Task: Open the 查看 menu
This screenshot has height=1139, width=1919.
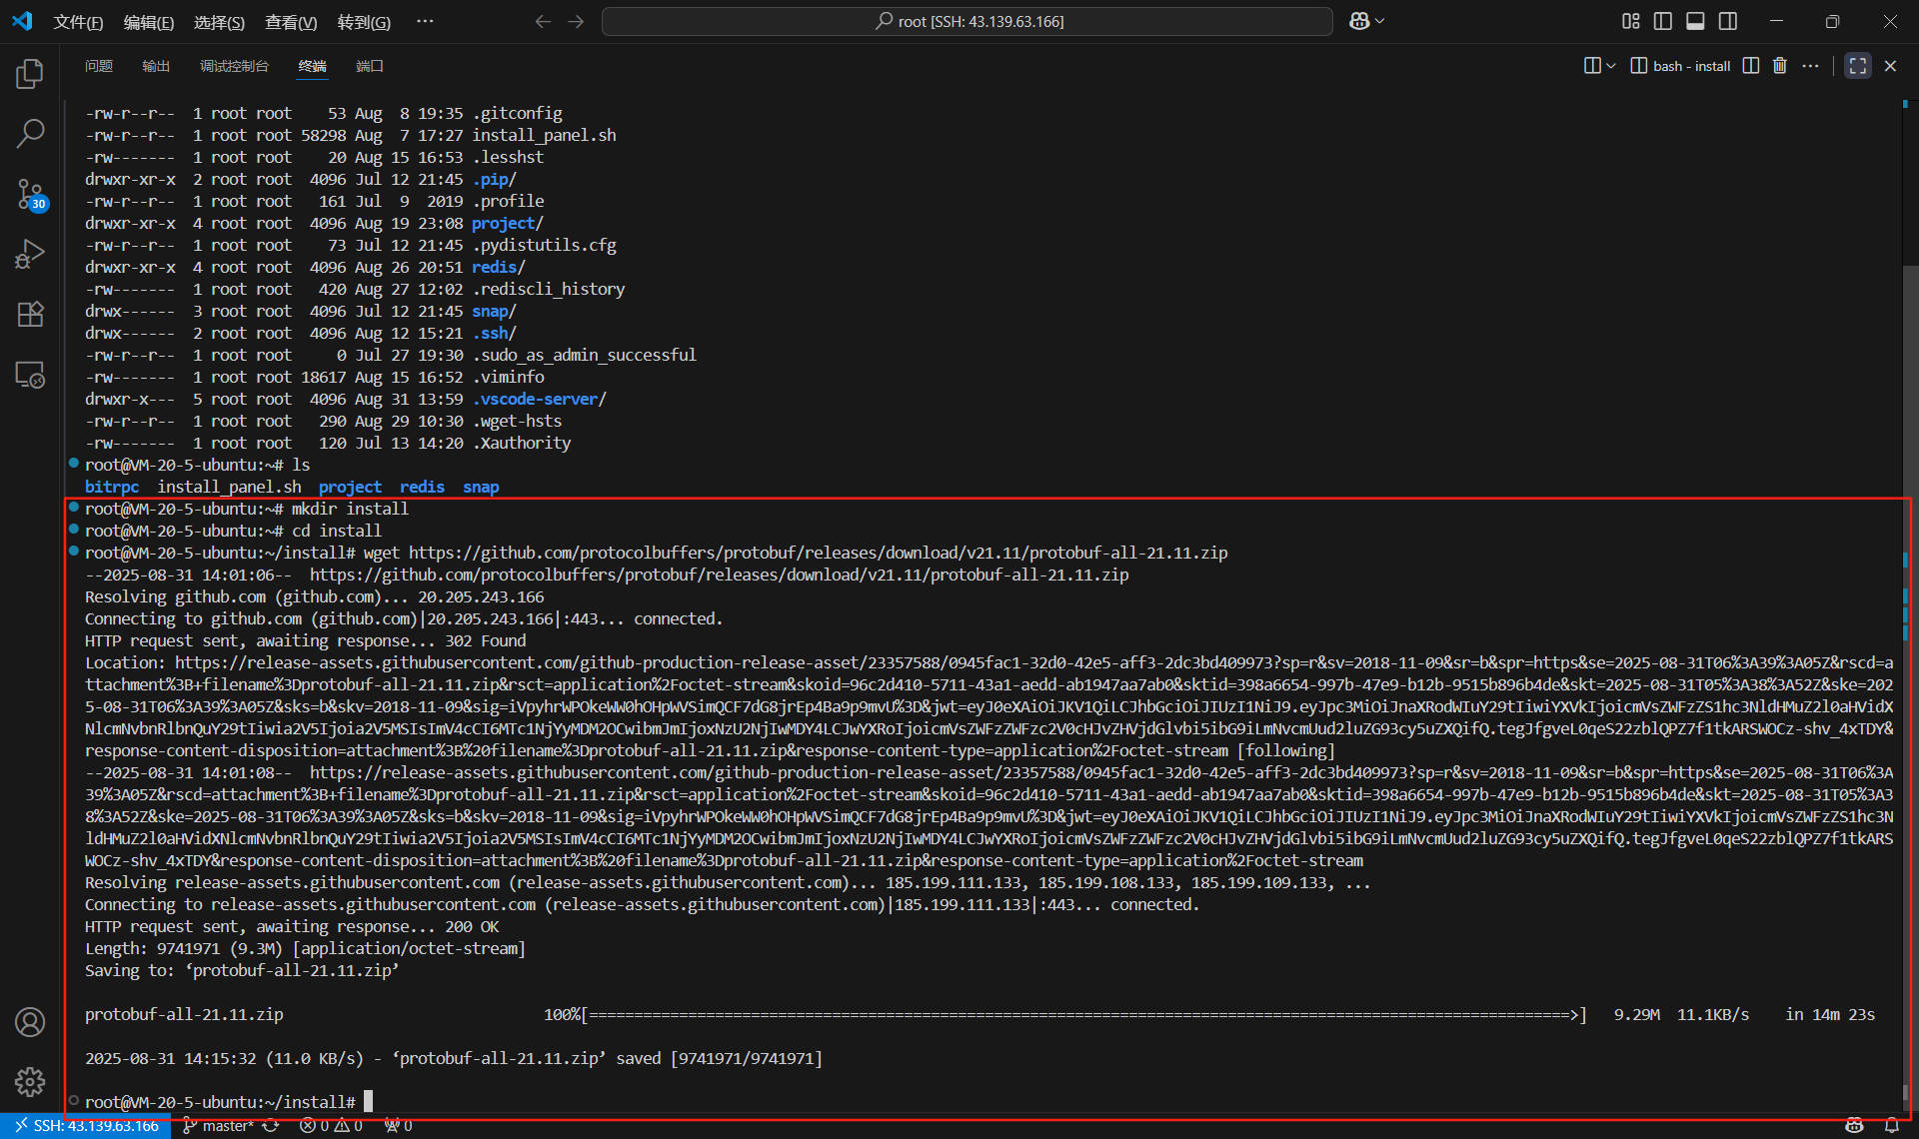Action: pyautogui.click(x=290, y=21)
